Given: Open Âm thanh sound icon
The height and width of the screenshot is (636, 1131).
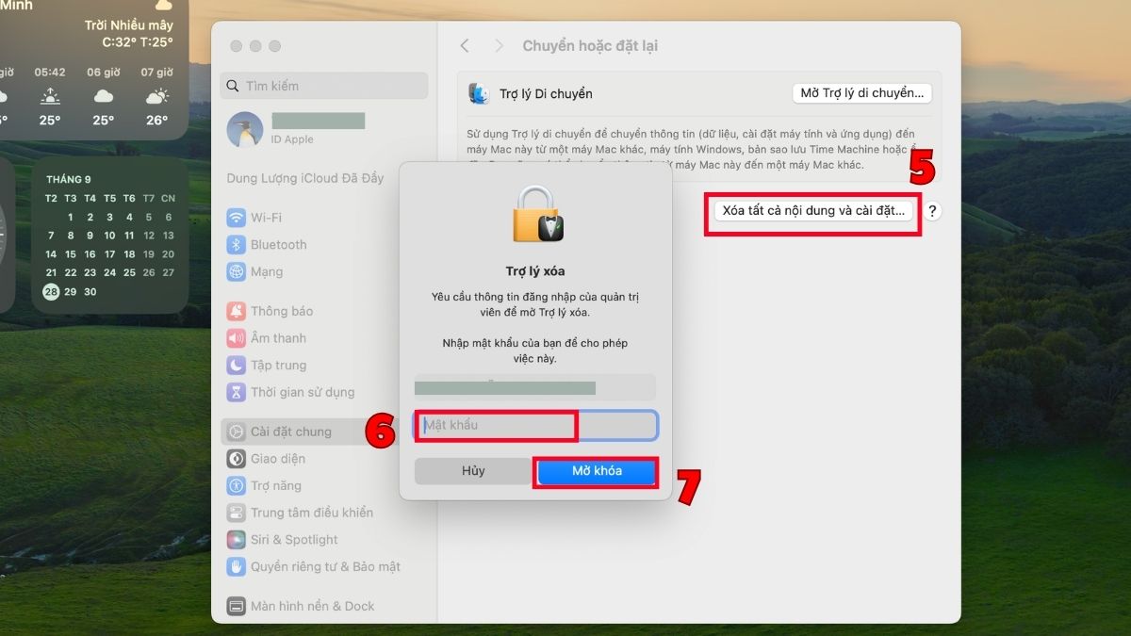Looking at the screenshot, I should pos(236,338).
